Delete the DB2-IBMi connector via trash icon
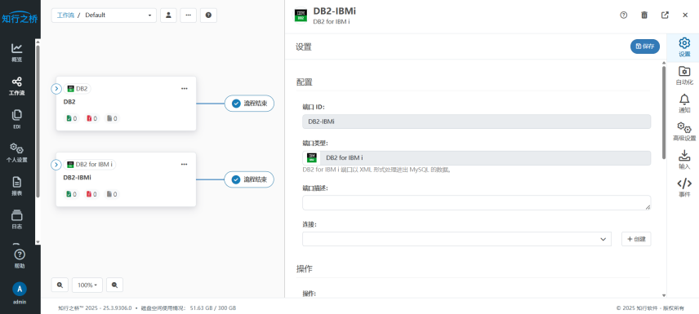This screenshot has width=699, height=314. coord(644,15)
